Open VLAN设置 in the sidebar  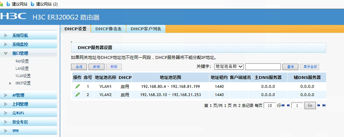point(23,76)
